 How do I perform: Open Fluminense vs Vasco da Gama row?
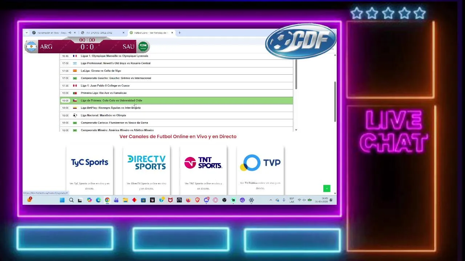click(x=176, y=123)
